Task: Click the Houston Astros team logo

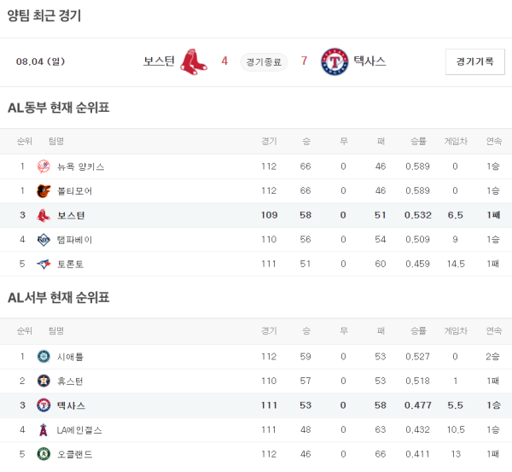Action: pyautogui.click(x=44, y=381)
